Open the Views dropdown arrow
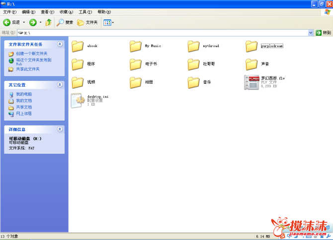Viewport: 333px width, 240px height. pos(113,22)
